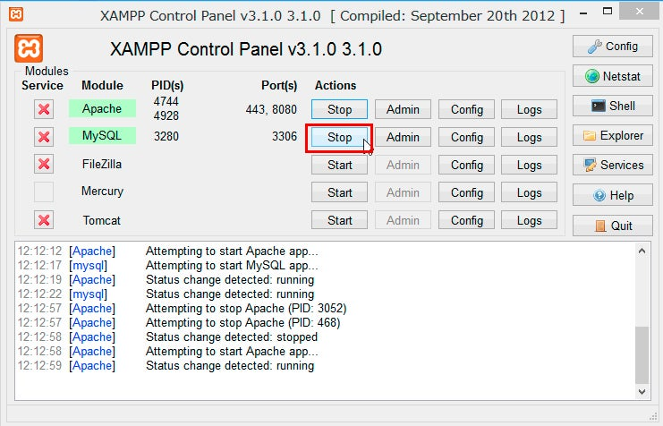This screenshot has height=426, width=663.
Task: Click Apache ports '443, 8080'
Action: (271, 109)
